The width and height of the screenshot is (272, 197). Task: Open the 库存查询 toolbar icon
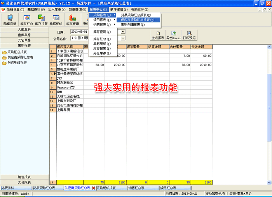(73, 20)
